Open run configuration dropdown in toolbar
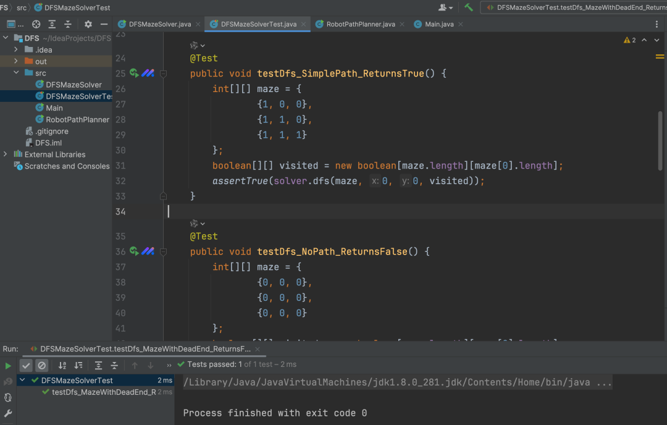 tap(574, 7)
